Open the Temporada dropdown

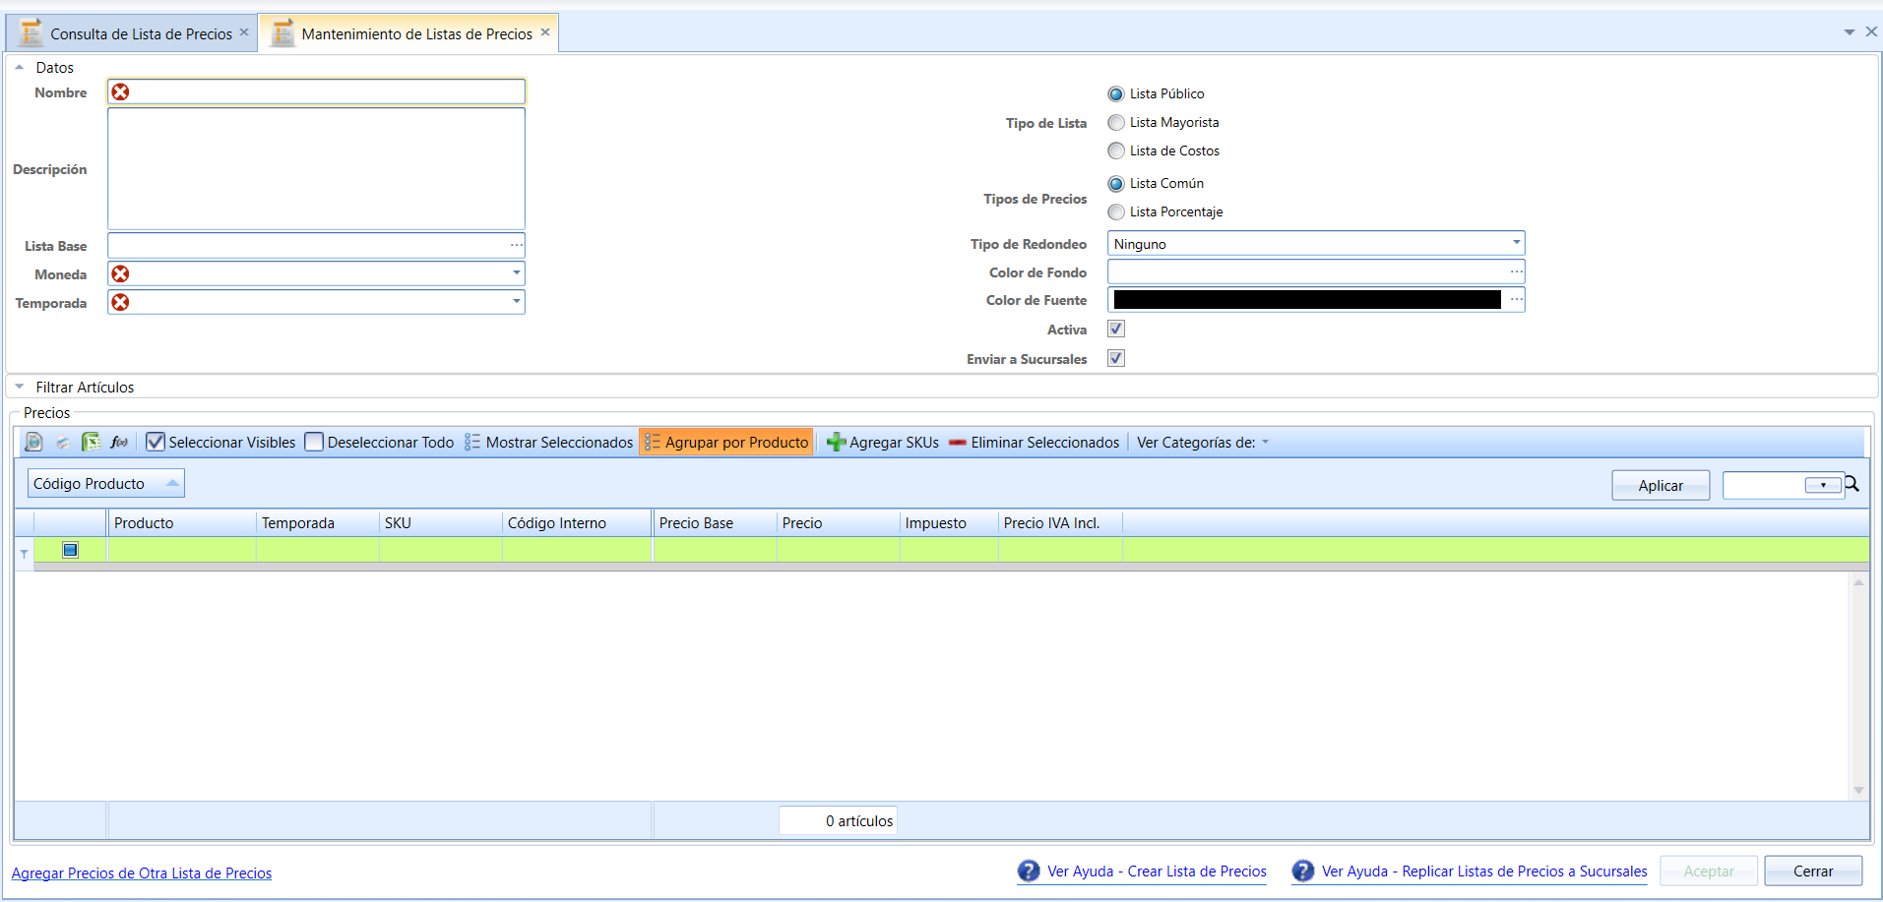click(x=516, y=302)
